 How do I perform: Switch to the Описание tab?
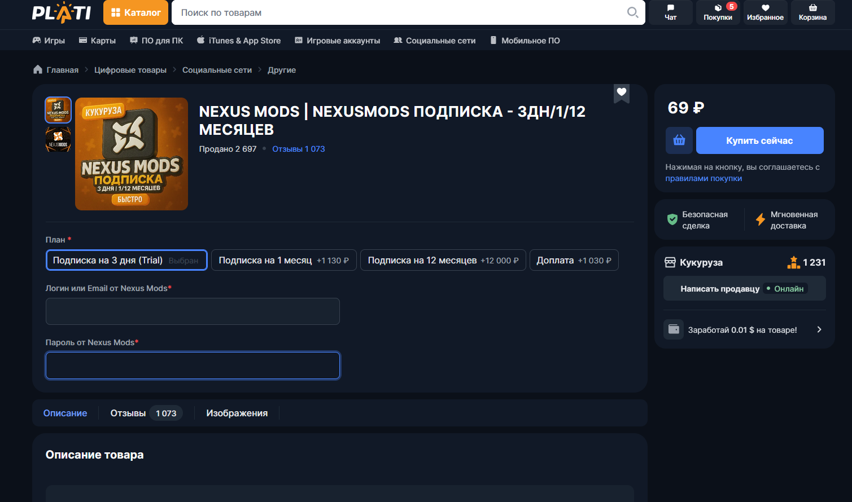[x=65, y=413]
